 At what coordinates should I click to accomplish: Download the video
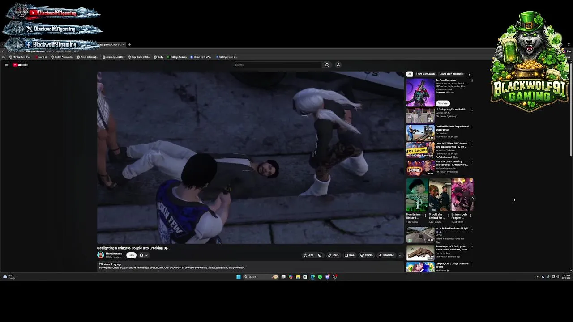(x=386, y=255)
